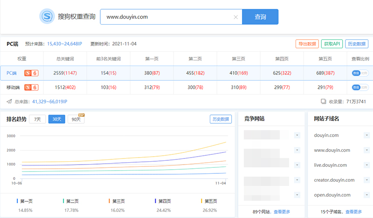This screenshot has width=373, height=218.
Task: Click the copy icon beside 收录量
Action: click(324, 101)
